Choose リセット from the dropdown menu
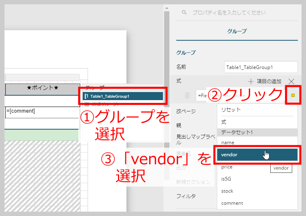306x216 pixels. coord(257,110)
